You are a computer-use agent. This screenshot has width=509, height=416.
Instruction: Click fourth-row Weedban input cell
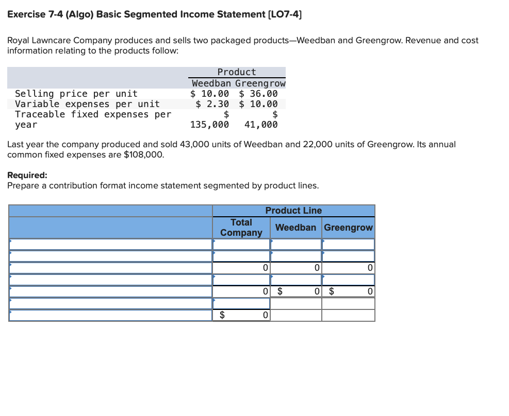[295, 280]
